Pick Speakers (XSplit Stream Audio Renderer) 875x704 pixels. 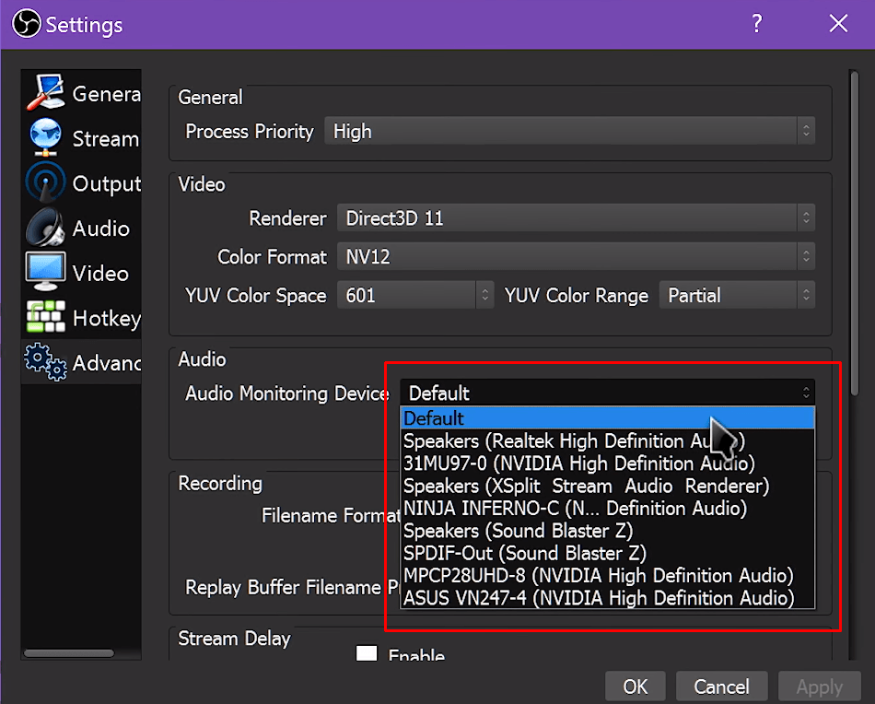pyautogui.click(x=586, y=486)
